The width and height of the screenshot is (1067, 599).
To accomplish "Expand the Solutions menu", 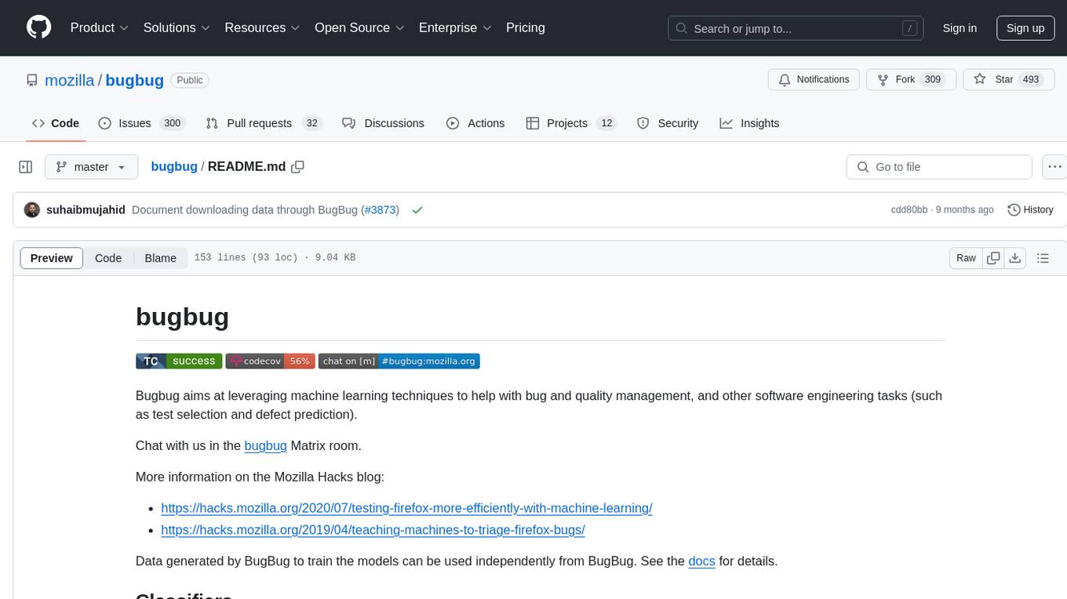I will (177, 27).
